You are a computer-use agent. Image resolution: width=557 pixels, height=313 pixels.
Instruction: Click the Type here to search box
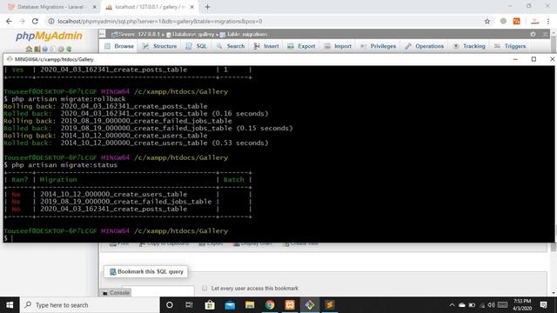pos(90,305)
